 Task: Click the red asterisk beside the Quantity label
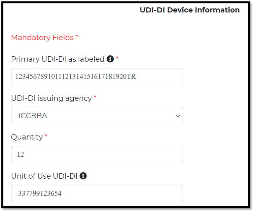tap(46, 135)
